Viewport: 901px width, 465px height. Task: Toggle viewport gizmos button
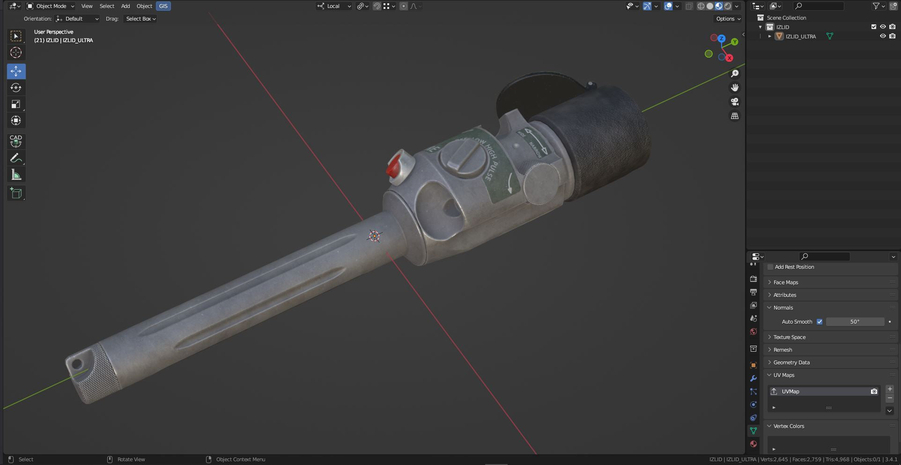pos(647,6)
